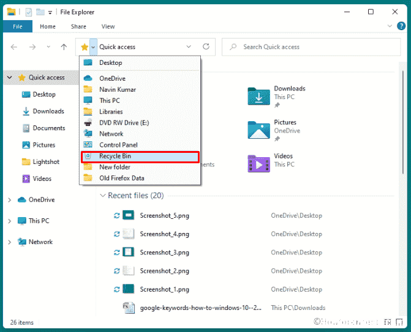Open Control Panel from the dropdown
The height and width of the screenshot is (332, 411).
point(140,145)
